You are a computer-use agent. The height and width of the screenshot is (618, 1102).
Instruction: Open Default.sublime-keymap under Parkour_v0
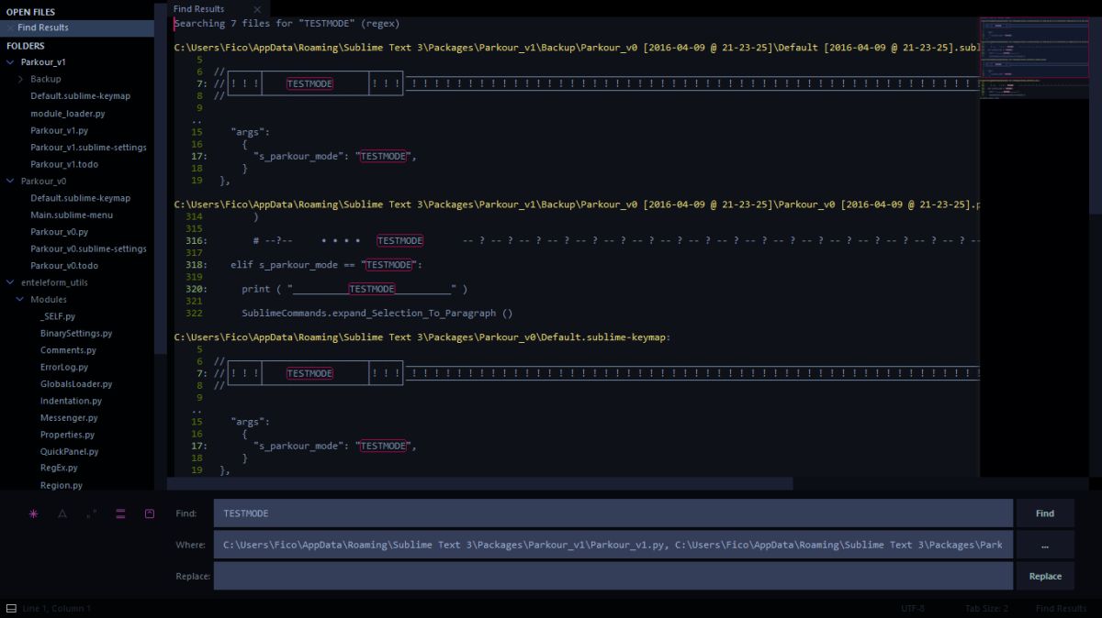(x=80, y=198)
